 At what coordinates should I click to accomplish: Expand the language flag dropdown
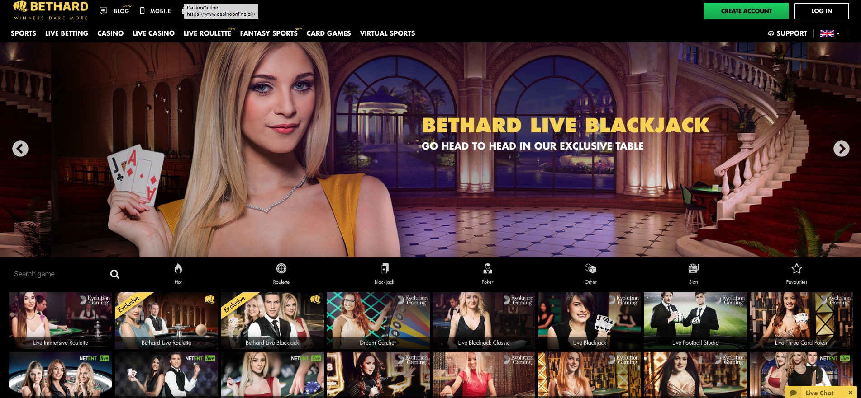tap(830, 33)
